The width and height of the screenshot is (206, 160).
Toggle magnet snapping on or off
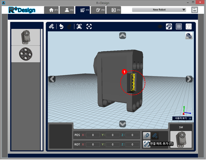pyautogui.click(x=169, y=26)
